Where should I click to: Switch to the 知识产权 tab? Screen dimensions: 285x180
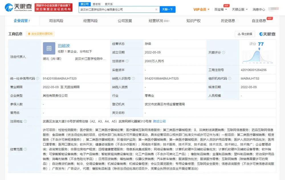194,21
